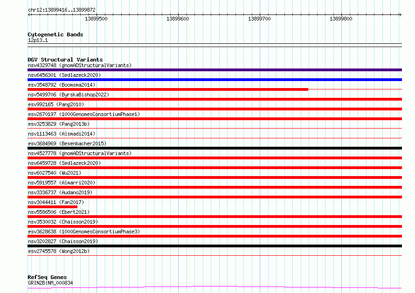Screen dimensions: 415x293
Task: Click the blue bar for nsv6456301
Action: tap(214, 80)
